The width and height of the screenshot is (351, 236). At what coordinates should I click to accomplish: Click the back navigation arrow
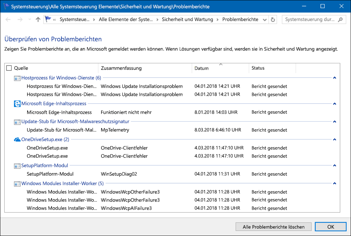[7, 19]
